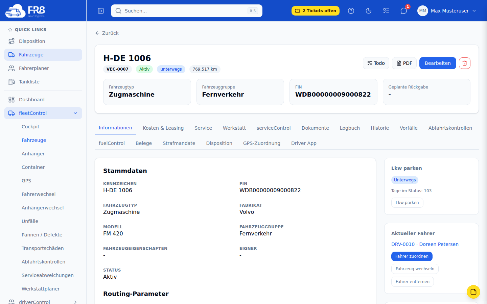
Task: Open Tankliste in sidebar
Action: [x=43, y=82]
